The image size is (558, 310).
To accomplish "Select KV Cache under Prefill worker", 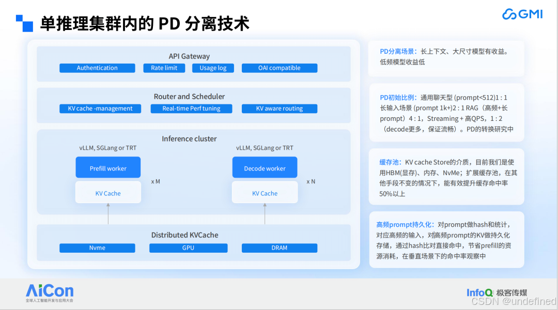I will pos(108,193).
